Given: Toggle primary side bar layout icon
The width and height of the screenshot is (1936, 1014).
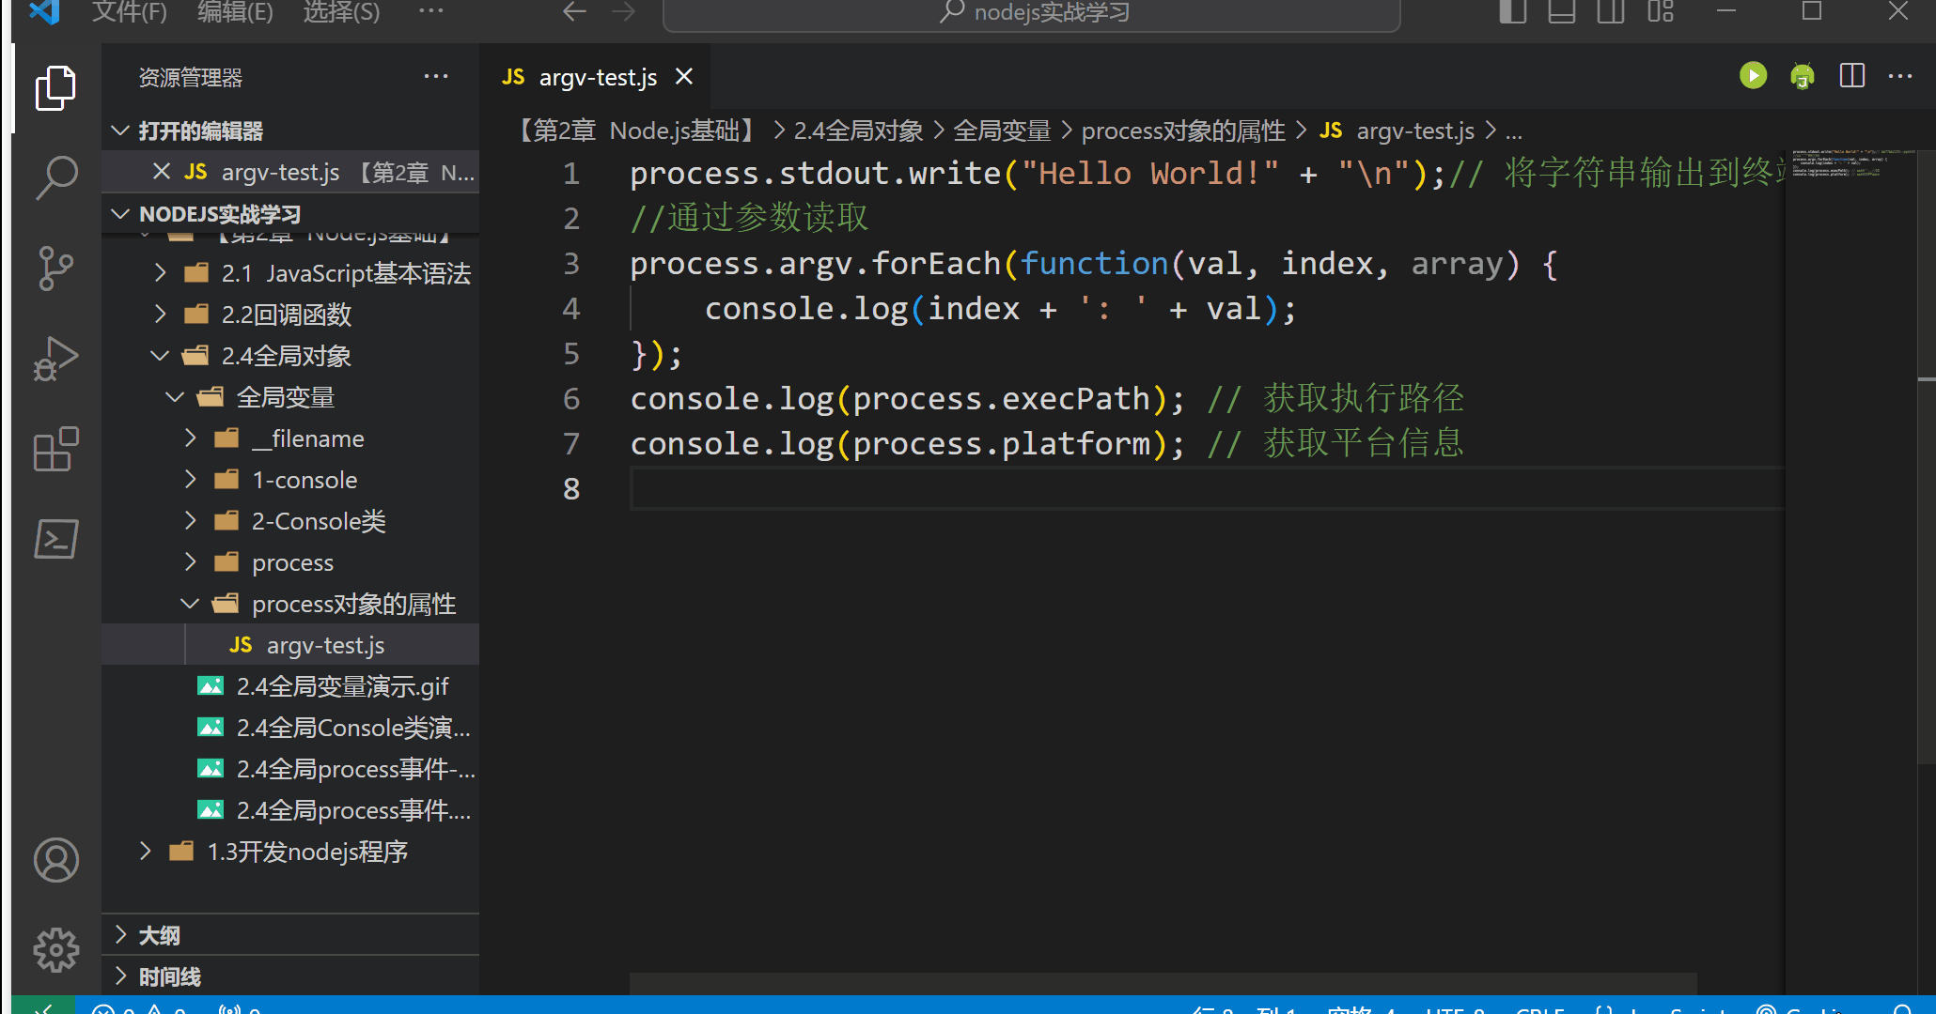Looking at the screenshot, I should point(1512,11).
